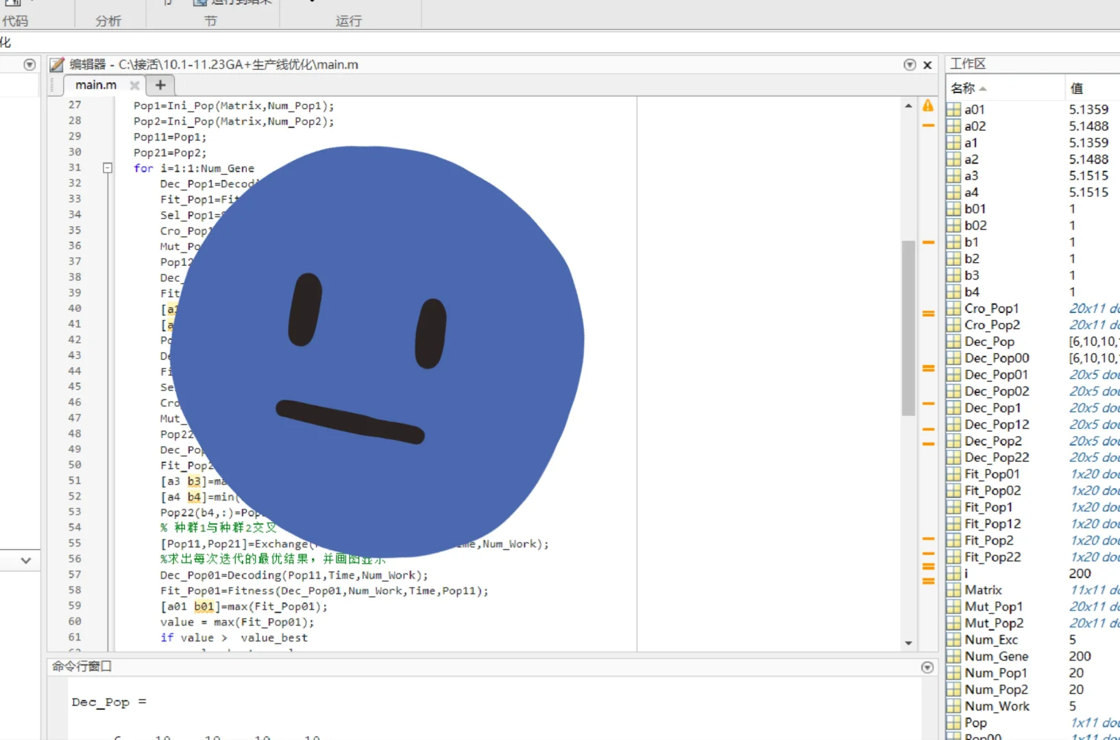Click the a1 value 5.1359
Image resolution: width=1120 pixels, height=740 pixels.
coord(1088,143)
